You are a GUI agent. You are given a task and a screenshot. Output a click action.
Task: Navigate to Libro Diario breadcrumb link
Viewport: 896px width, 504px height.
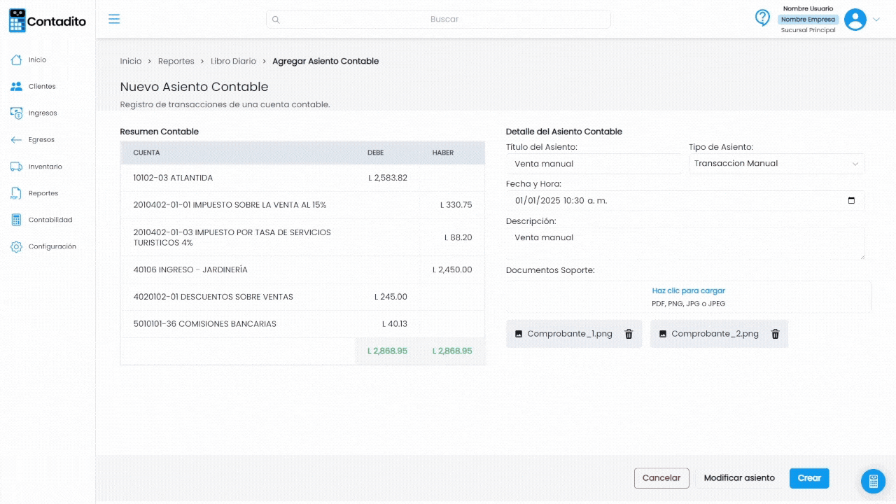pos(234,61)
